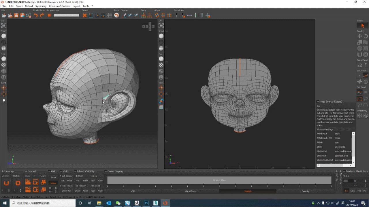Screen dimensions: 369x207
Task: Click the U & V multiplier slider
Action: pos(349,181)
